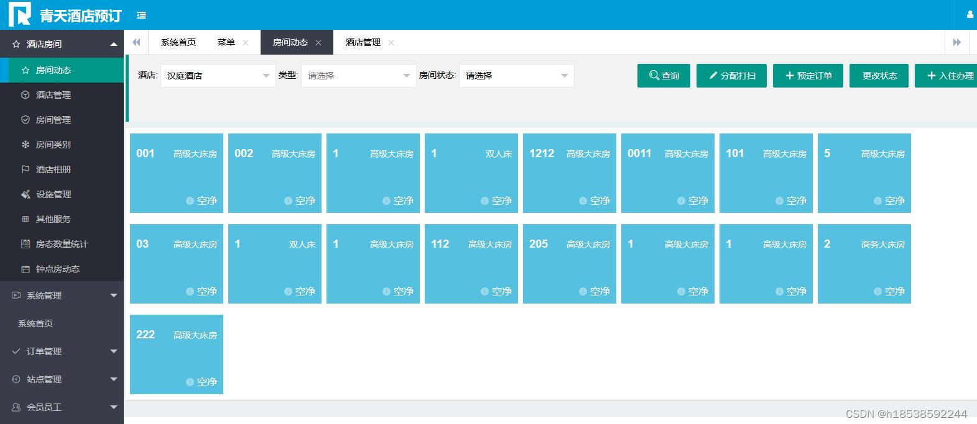The height and width of the screenshot is (424, 977).
Task: Click the 查询 search button
Action: 664,76
